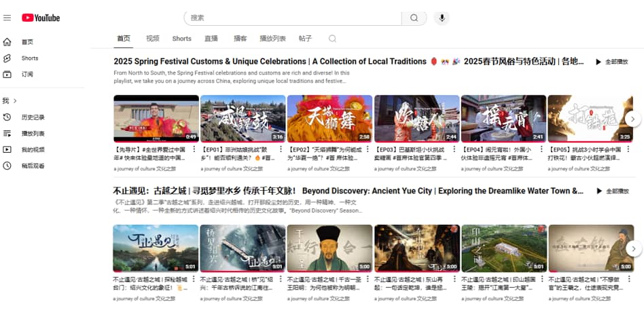Open Watch Later (稍后观看) list
Image resolution: width=644 pixels, height=311 pixels.
[x=33, y=166]
